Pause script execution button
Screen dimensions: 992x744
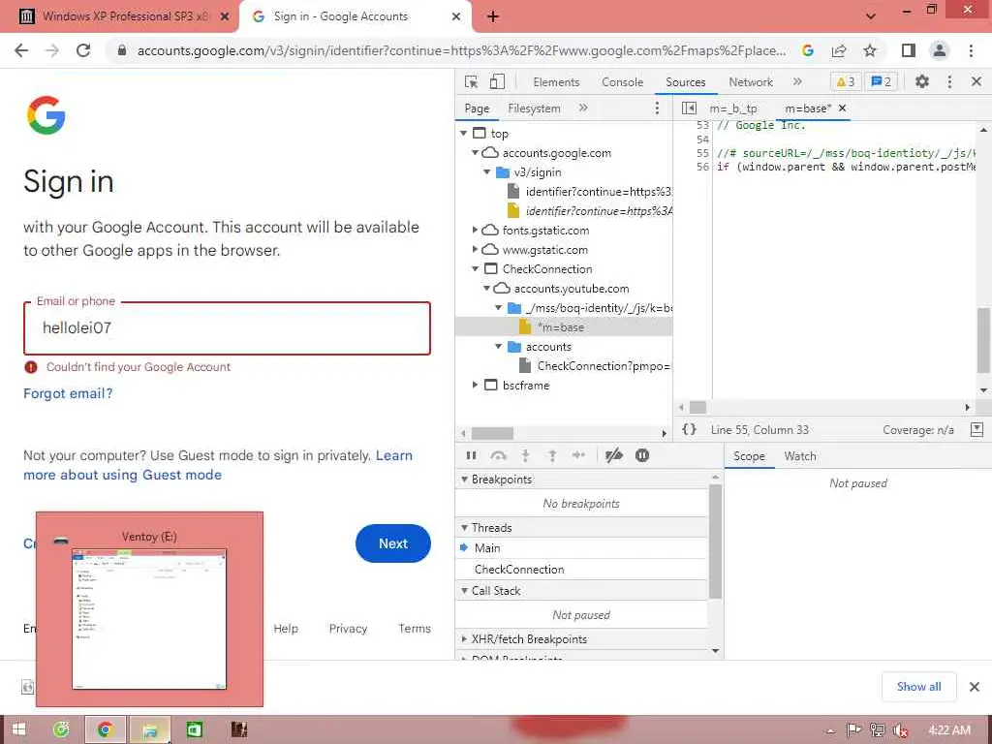472,455
